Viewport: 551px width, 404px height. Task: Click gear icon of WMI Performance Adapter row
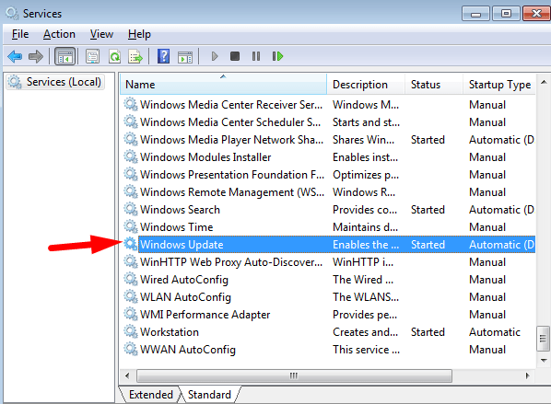[131, 314]
